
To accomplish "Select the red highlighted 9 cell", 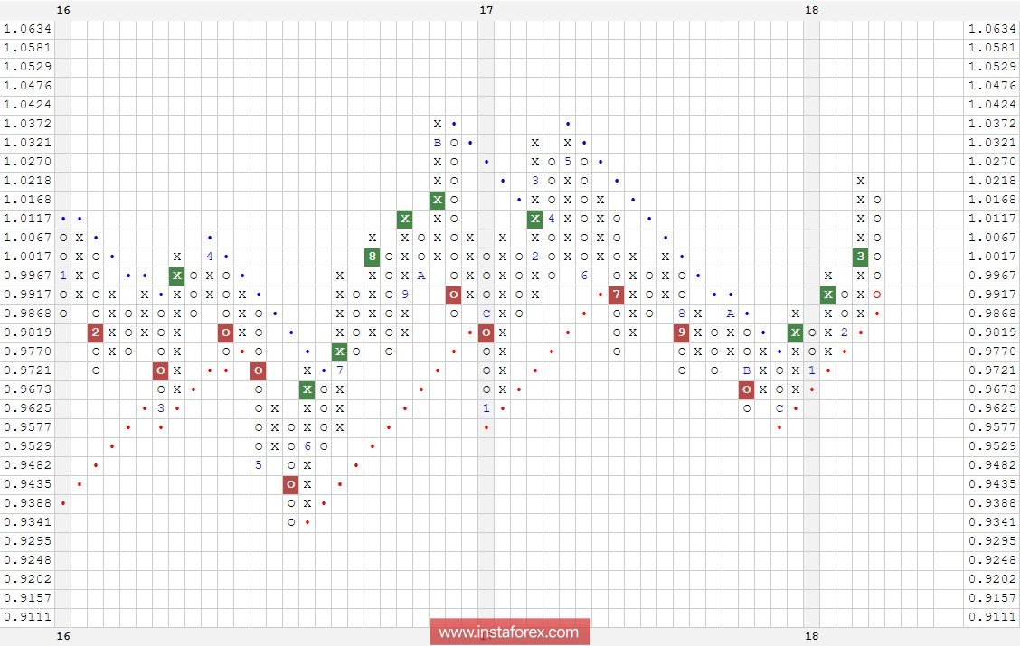I will (x=681, y=332).
